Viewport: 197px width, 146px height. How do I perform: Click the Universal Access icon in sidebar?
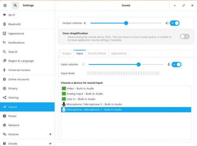pyautogui.click(x=4, y=70)
